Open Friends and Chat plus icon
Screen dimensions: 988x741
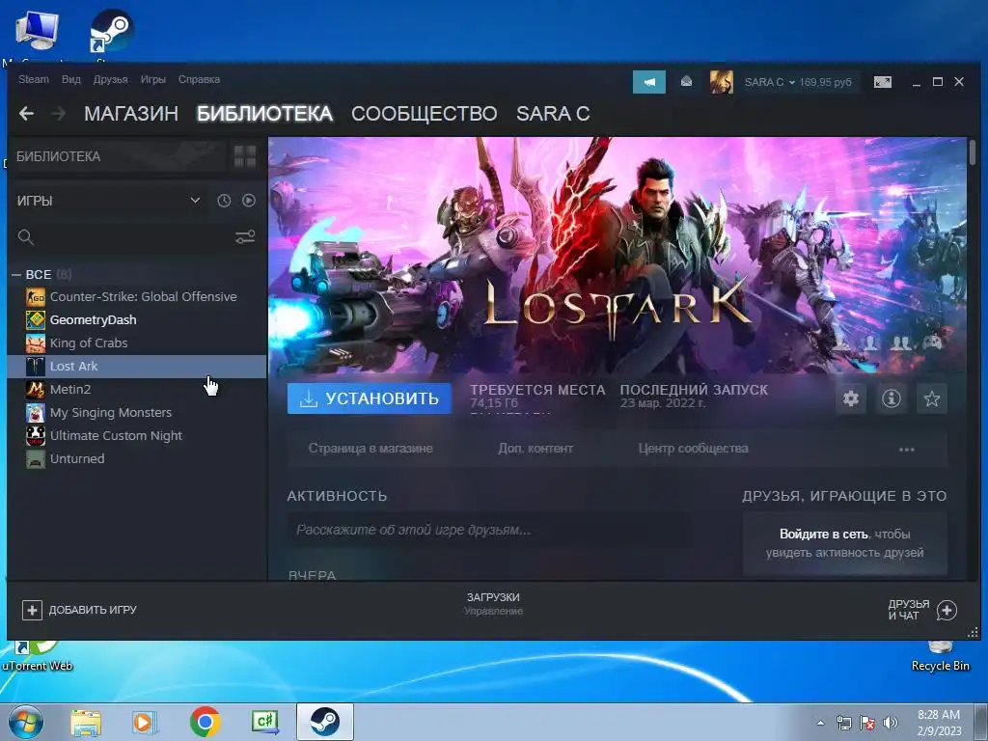point(947,610)
